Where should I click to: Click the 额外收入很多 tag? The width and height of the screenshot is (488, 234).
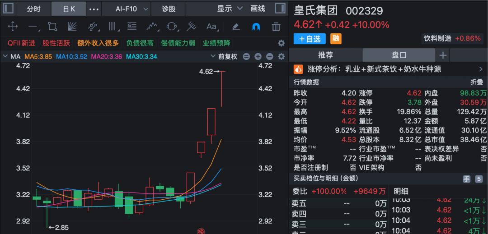click(99, 43)
